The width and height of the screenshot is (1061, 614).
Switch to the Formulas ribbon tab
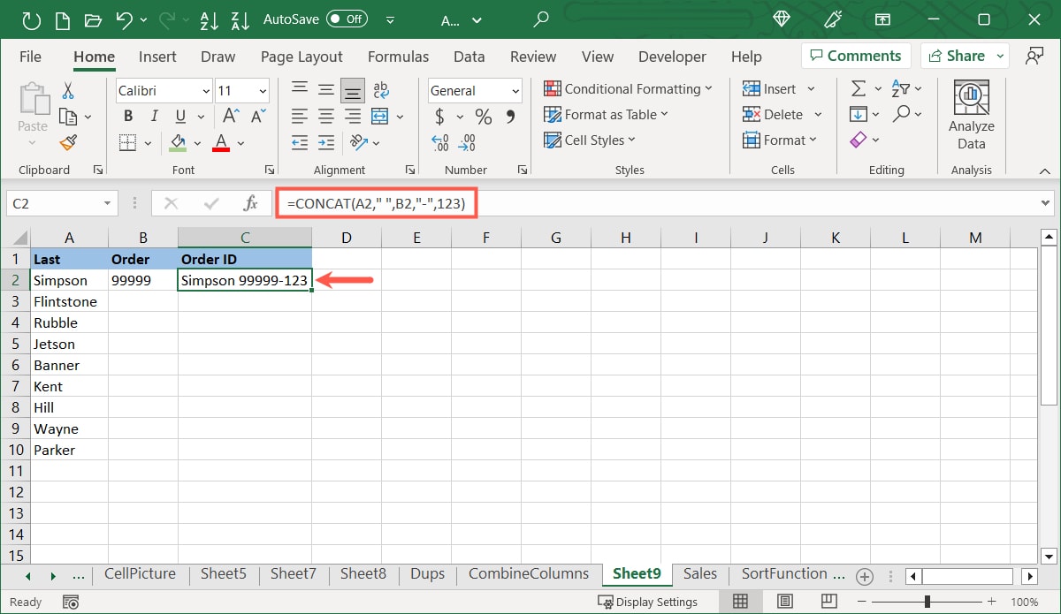coord(398,57)
